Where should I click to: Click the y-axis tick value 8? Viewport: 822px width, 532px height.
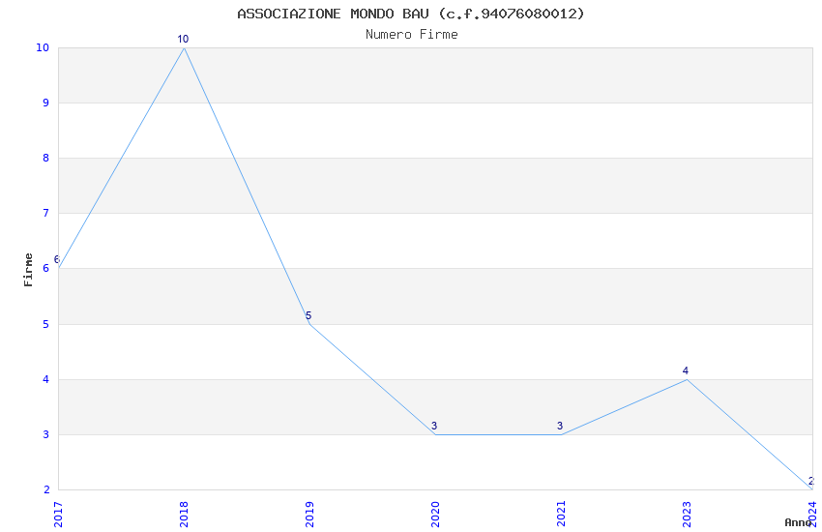pyautogui.click(x=46, y=158)
